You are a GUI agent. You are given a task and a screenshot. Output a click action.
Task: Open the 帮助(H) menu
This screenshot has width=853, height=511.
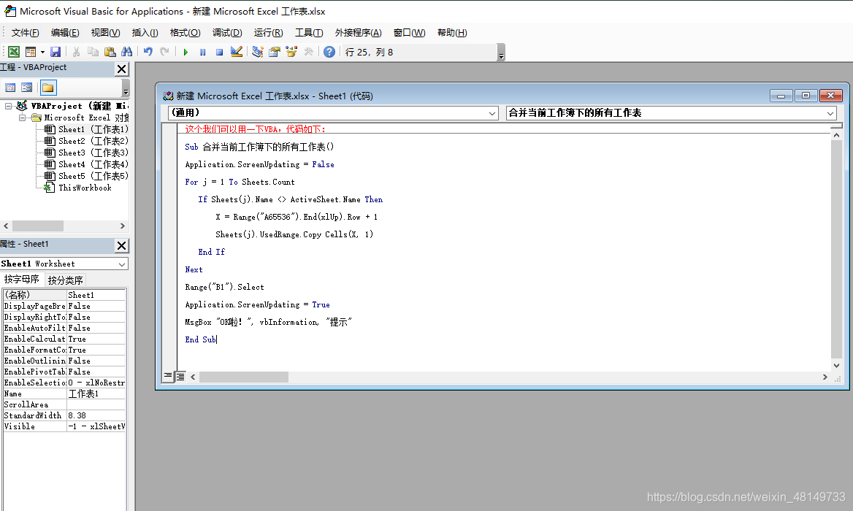coord(452,33)
